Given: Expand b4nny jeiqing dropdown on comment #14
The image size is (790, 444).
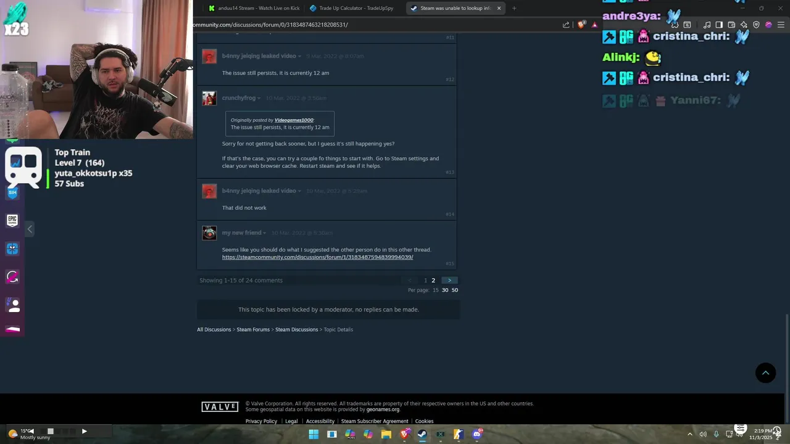Looking at the screenshot, I should click(300, 191).
